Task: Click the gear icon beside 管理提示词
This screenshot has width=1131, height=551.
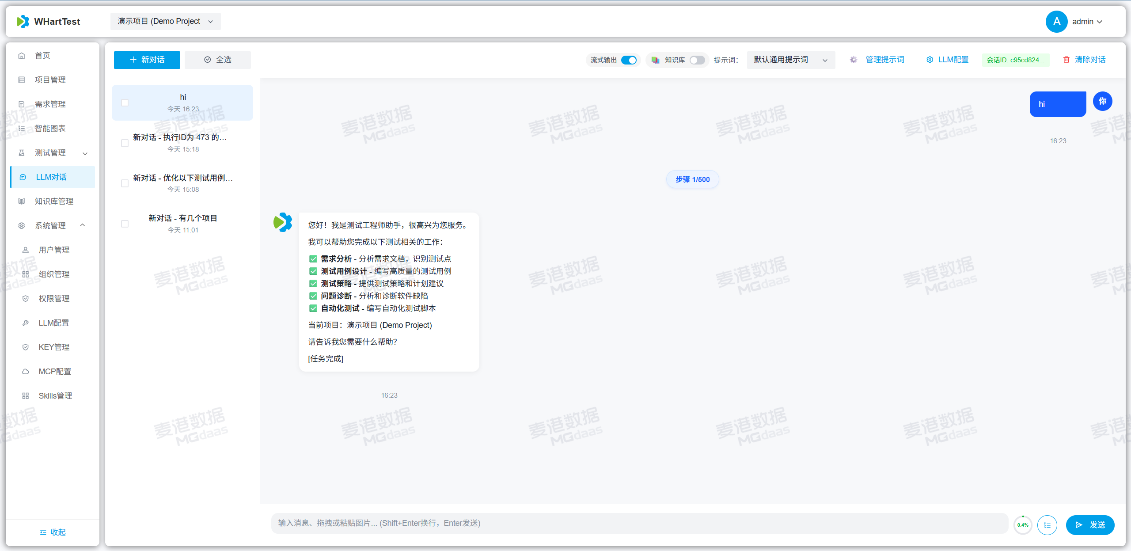Action: [x=854, y=60]
